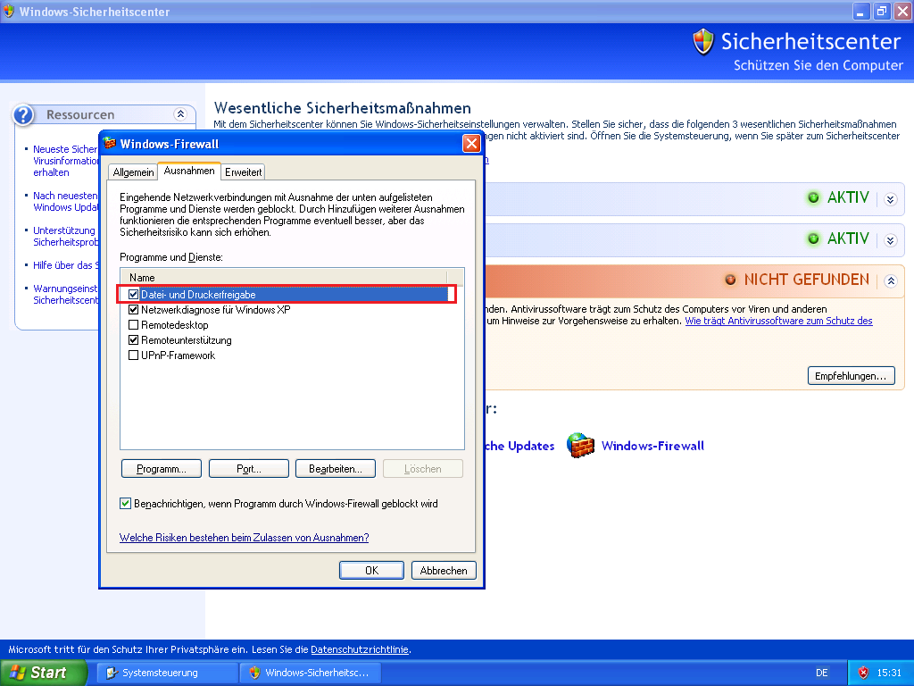Screen dimensions: 914x686
Task: Select the Ausnahmen tab
Action: 189,171
